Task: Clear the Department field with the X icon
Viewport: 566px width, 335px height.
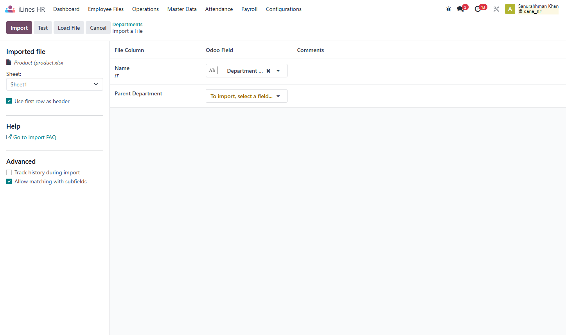Action: click(x=268, y=71)
